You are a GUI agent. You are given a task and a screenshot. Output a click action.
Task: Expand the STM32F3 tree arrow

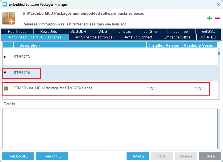[5, 57]
